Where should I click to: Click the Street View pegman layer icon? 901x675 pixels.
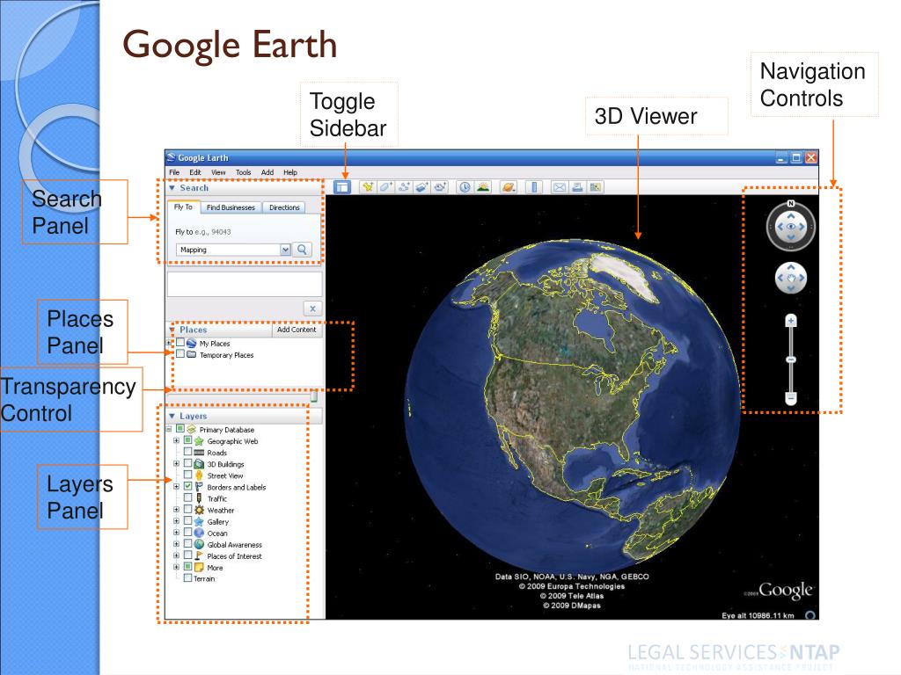click(199, 475)
